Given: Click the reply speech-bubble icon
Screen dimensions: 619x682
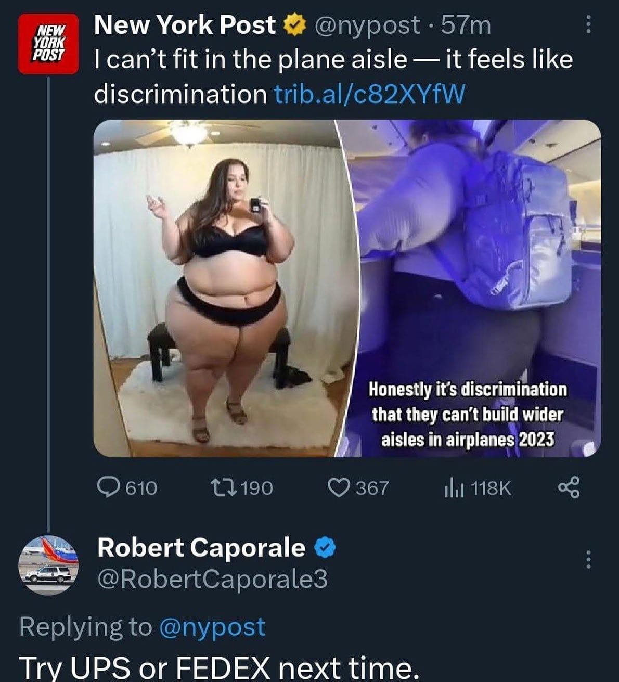Looking at the screenshot, I should [x=108, y=487].
